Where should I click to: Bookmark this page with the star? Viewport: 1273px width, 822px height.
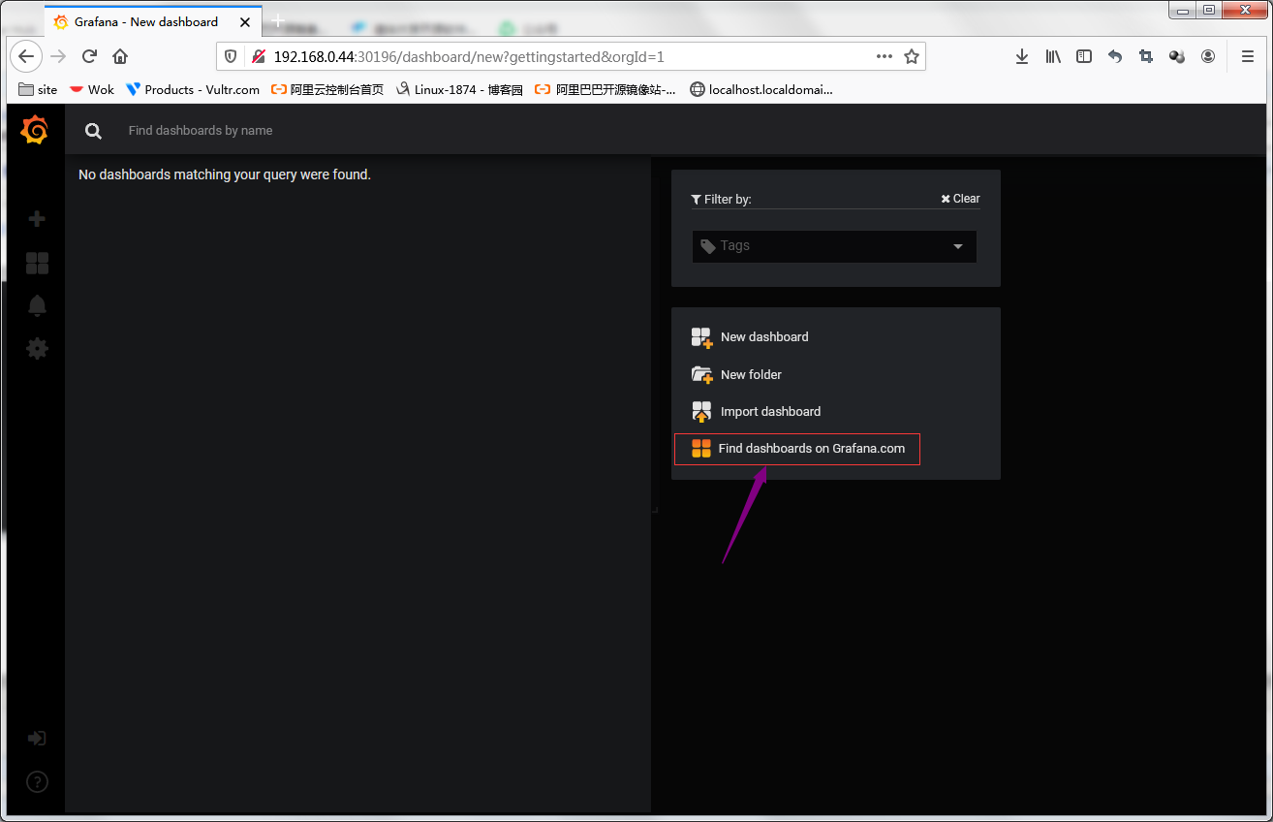pos(912,56)
